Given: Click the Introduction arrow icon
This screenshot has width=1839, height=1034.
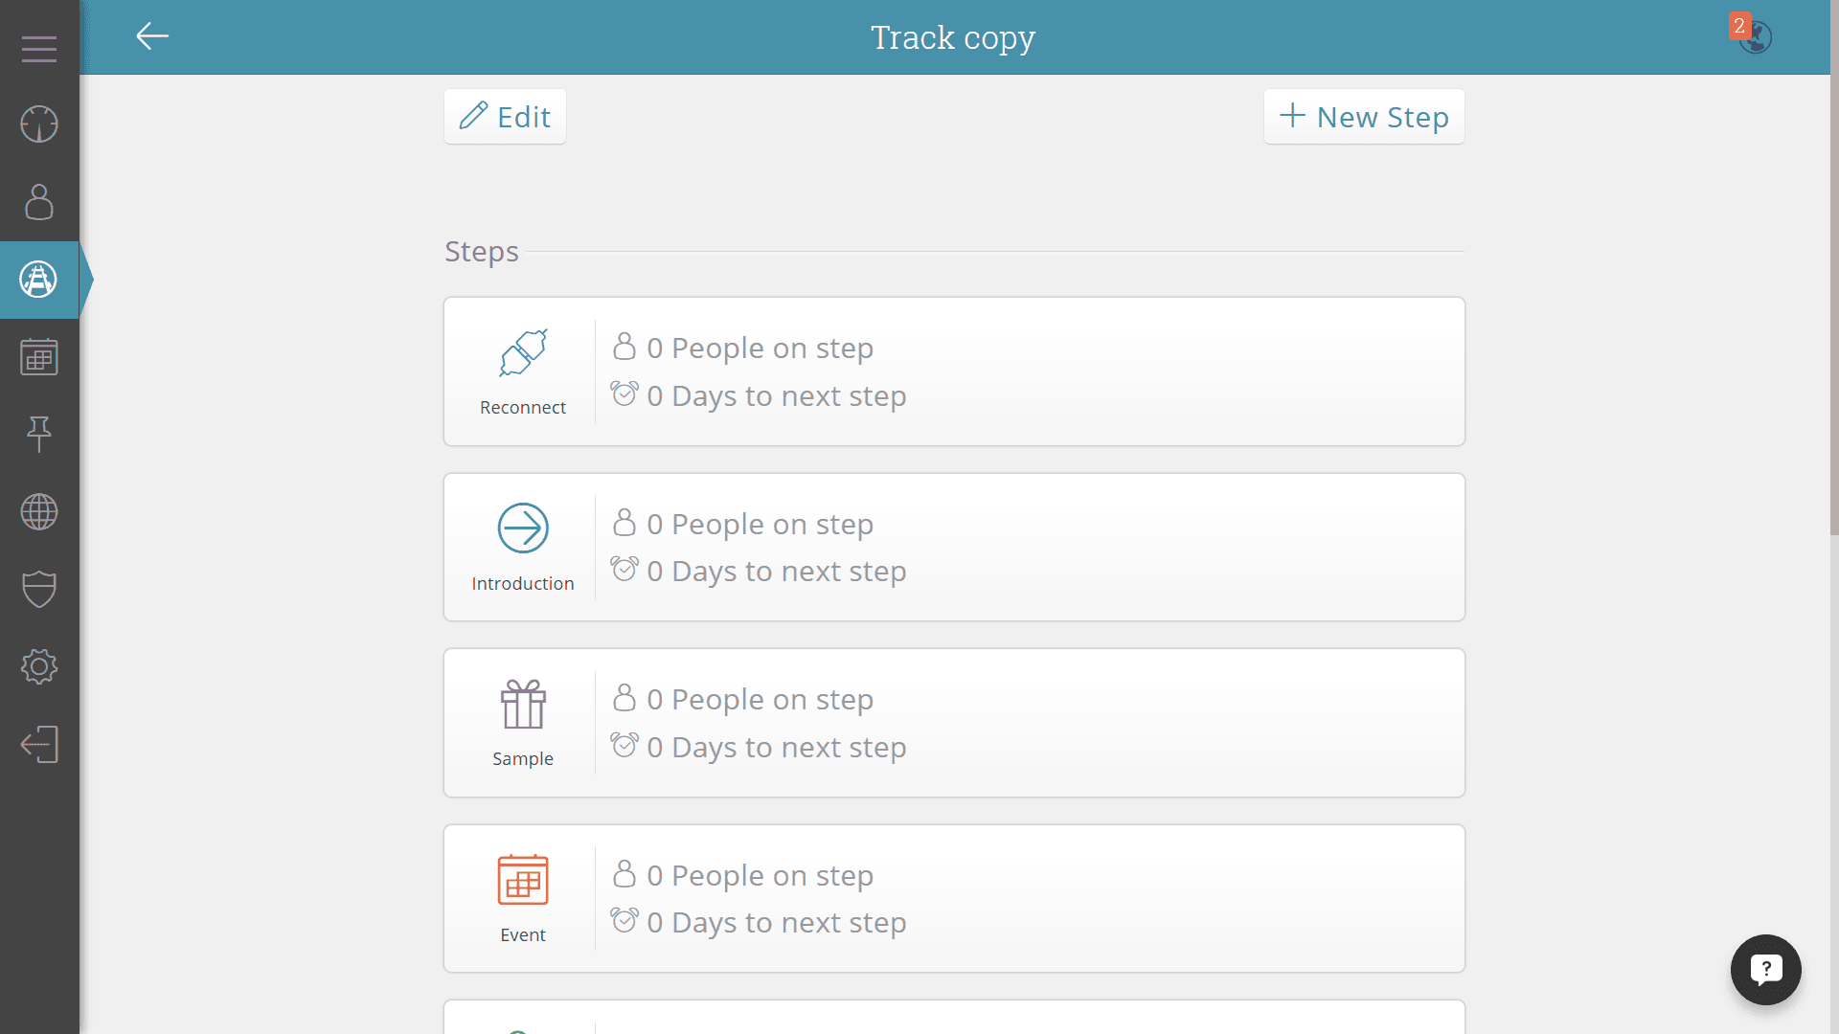Looking at the screenshot, I should [x=523, y=528].
